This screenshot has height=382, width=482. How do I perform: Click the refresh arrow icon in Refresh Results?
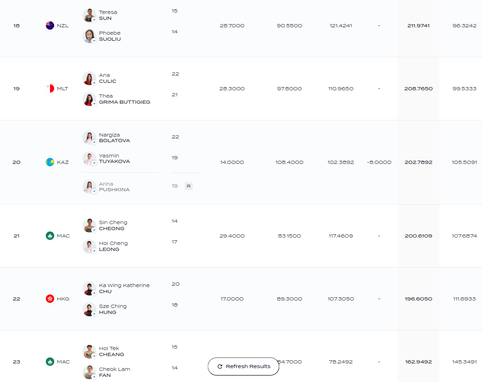coord(220,366)
